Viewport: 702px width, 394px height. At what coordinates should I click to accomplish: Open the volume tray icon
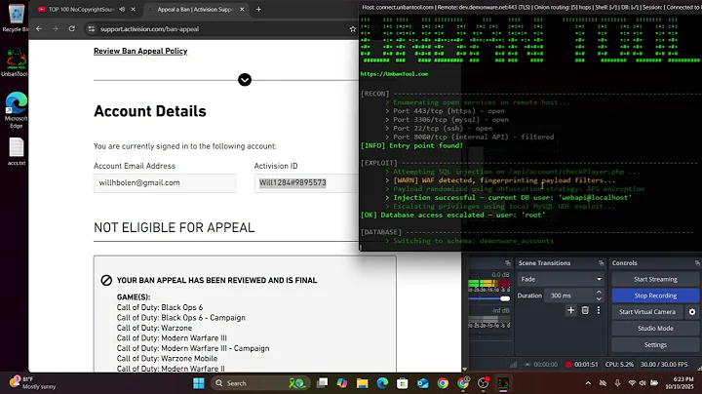coord(643,383)
